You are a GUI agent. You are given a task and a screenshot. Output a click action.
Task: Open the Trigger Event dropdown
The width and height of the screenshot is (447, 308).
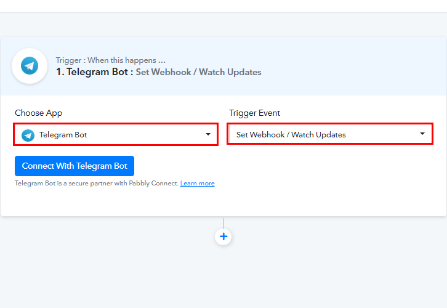pos(330,134)
